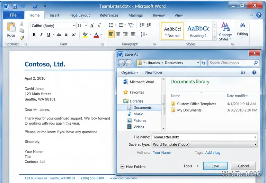Screen dimensions: 266x183
Task: Apply red font color
Action: (x=96, y=35)
